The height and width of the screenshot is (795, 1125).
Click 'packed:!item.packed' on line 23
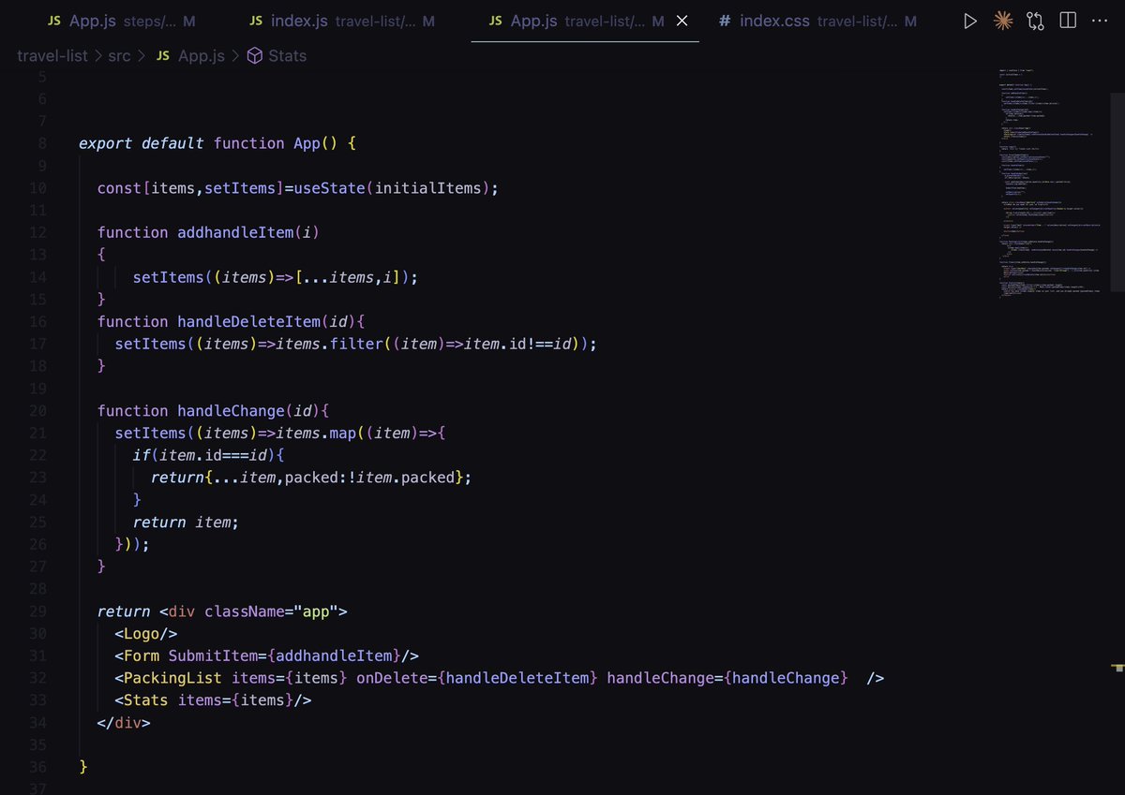pyautogui.click(x=369, y=478)
